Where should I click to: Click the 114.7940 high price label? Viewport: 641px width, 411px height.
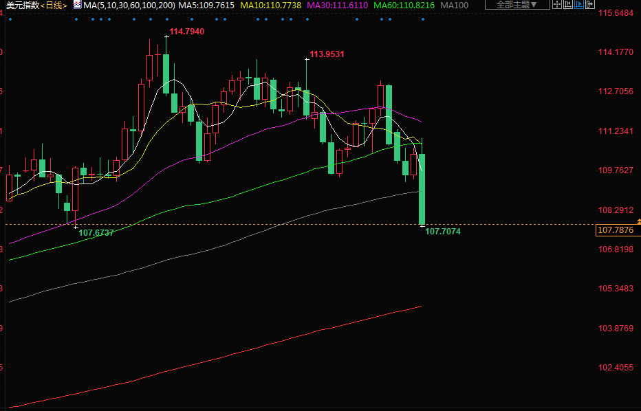[187, 32]
